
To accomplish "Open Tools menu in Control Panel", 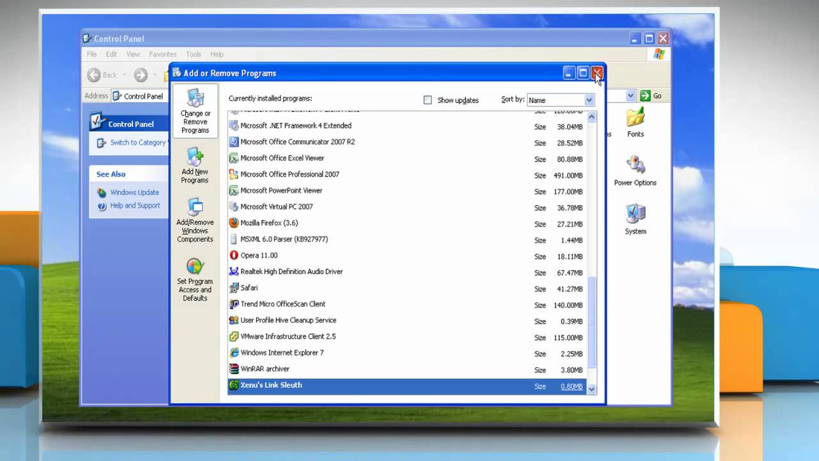I will (x=193, y=54).
